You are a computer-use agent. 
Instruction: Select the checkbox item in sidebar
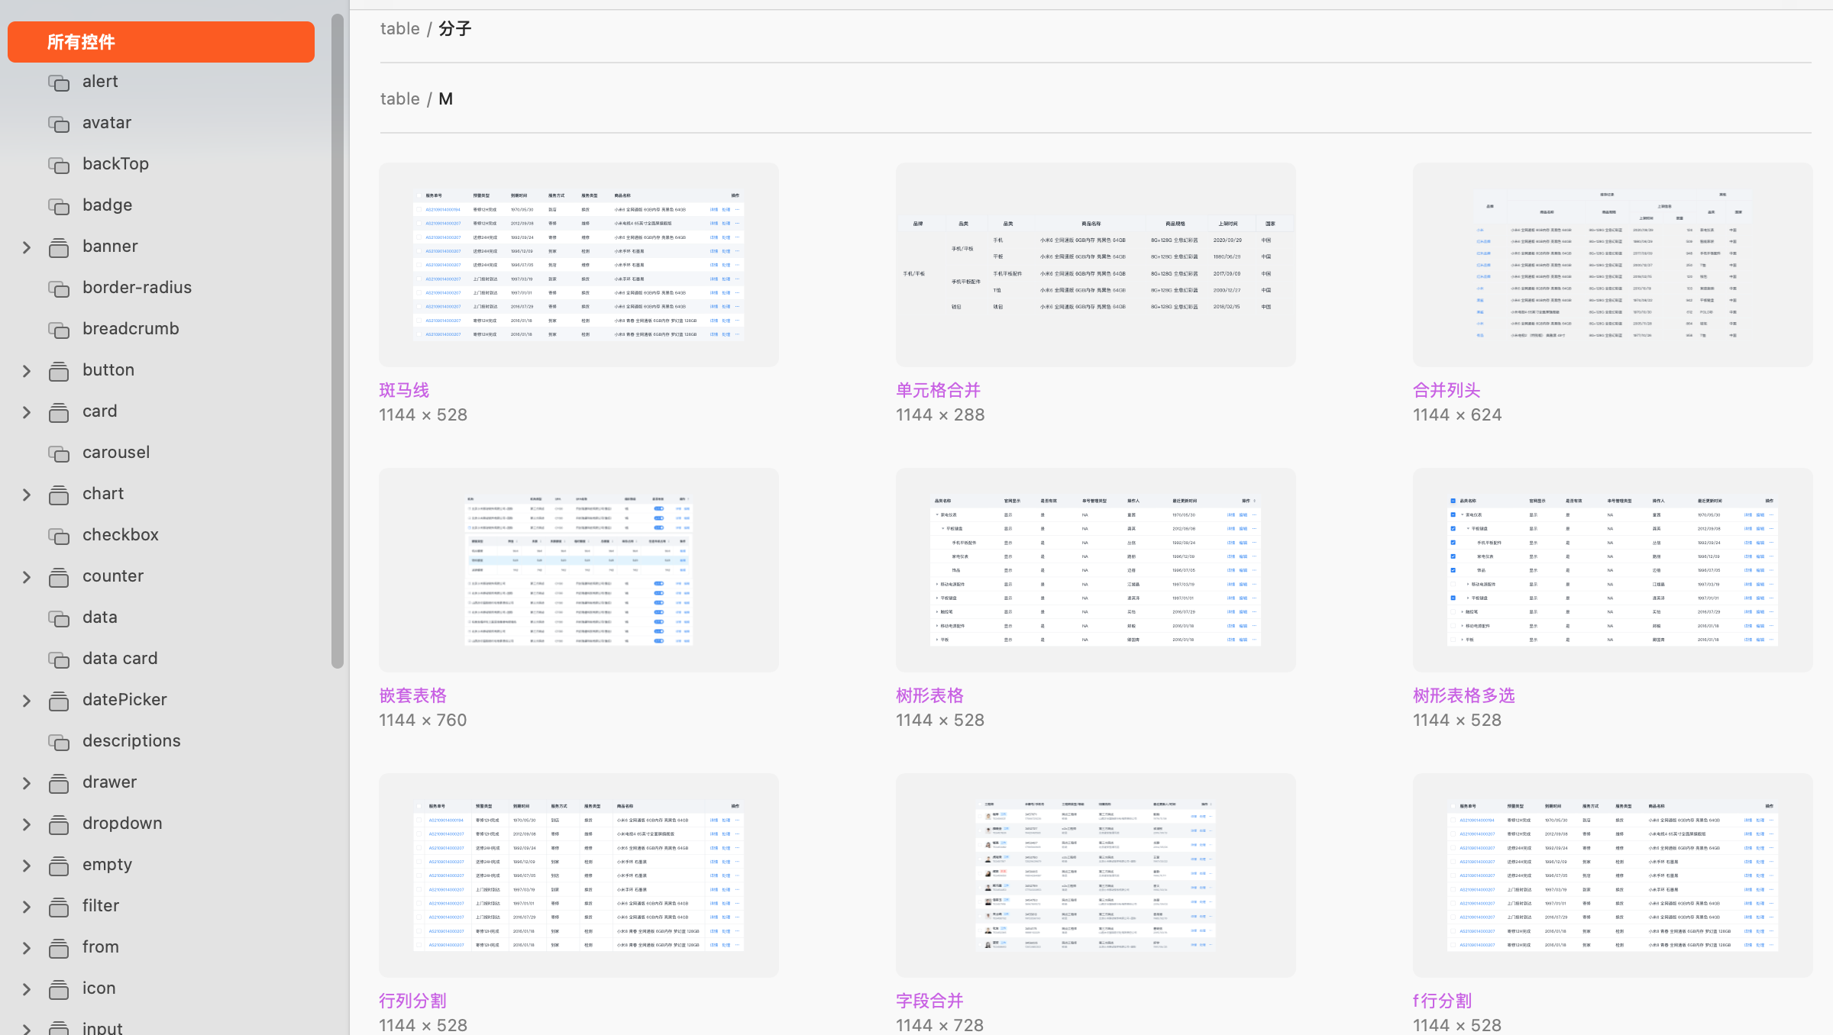pos(121,535)
